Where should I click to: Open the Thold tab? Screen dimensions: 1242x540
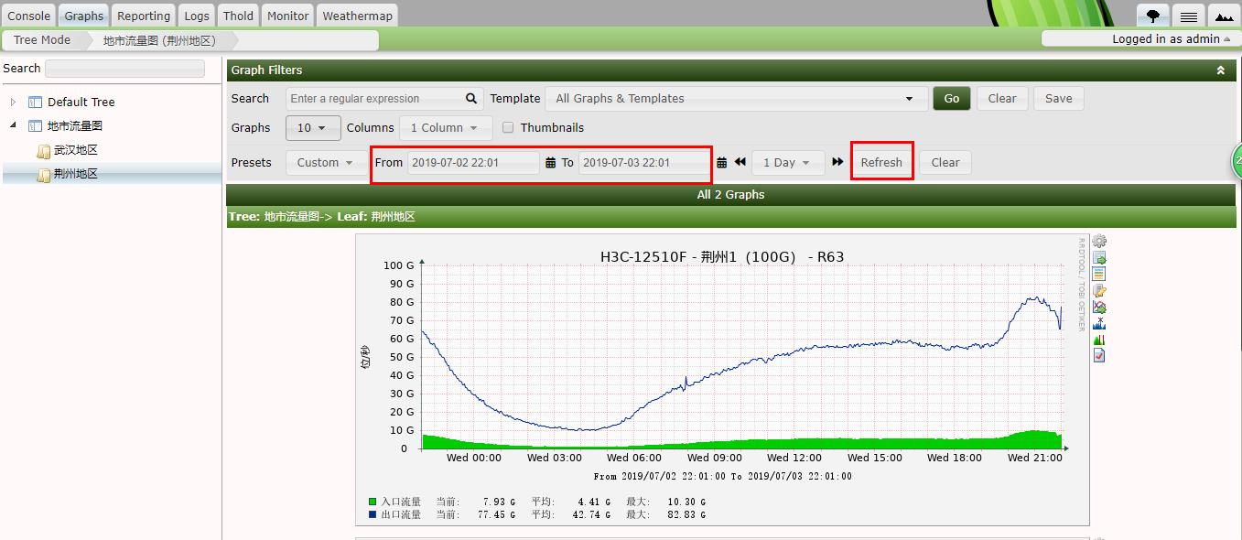pos(238,16)
